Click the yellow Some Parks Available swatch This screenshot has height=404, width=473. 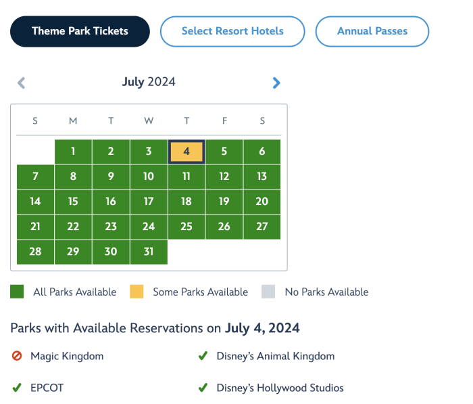(x=136, y=292)
